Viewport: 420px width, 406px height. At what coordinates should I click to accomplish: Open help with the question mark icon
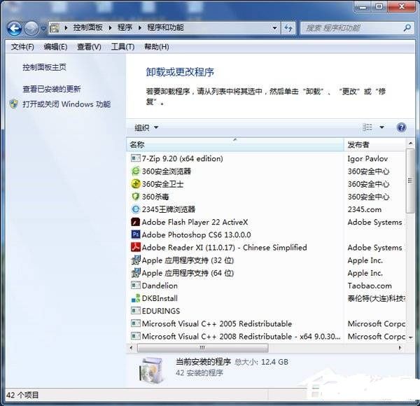pos(401,127)
